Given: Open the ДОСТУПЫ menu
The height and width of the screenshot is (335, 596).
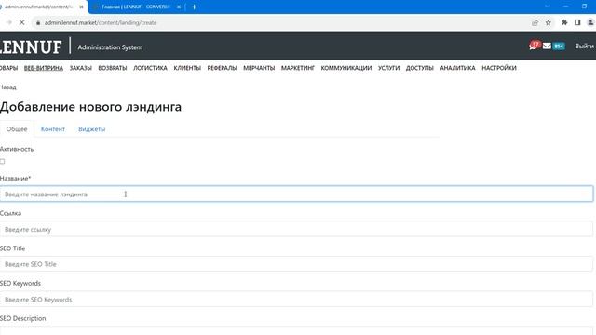Looking at the screenshot, I should pyautogui.click(x=420, y=68).
